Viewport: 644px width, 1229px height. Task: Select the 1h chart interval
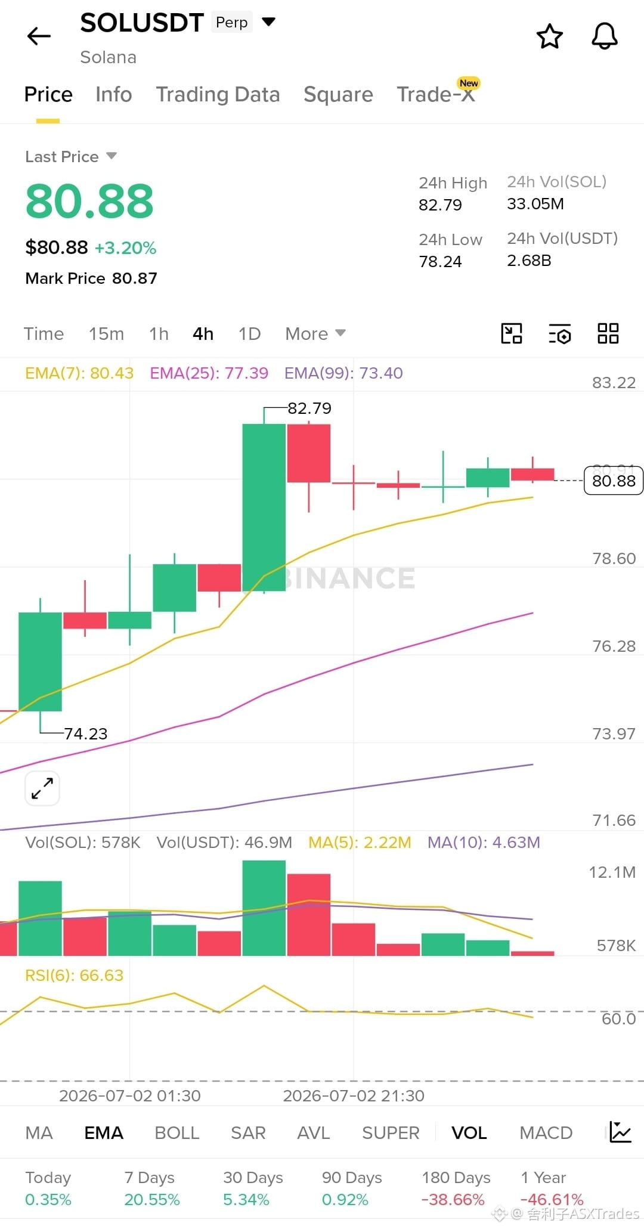coord(159,333)
